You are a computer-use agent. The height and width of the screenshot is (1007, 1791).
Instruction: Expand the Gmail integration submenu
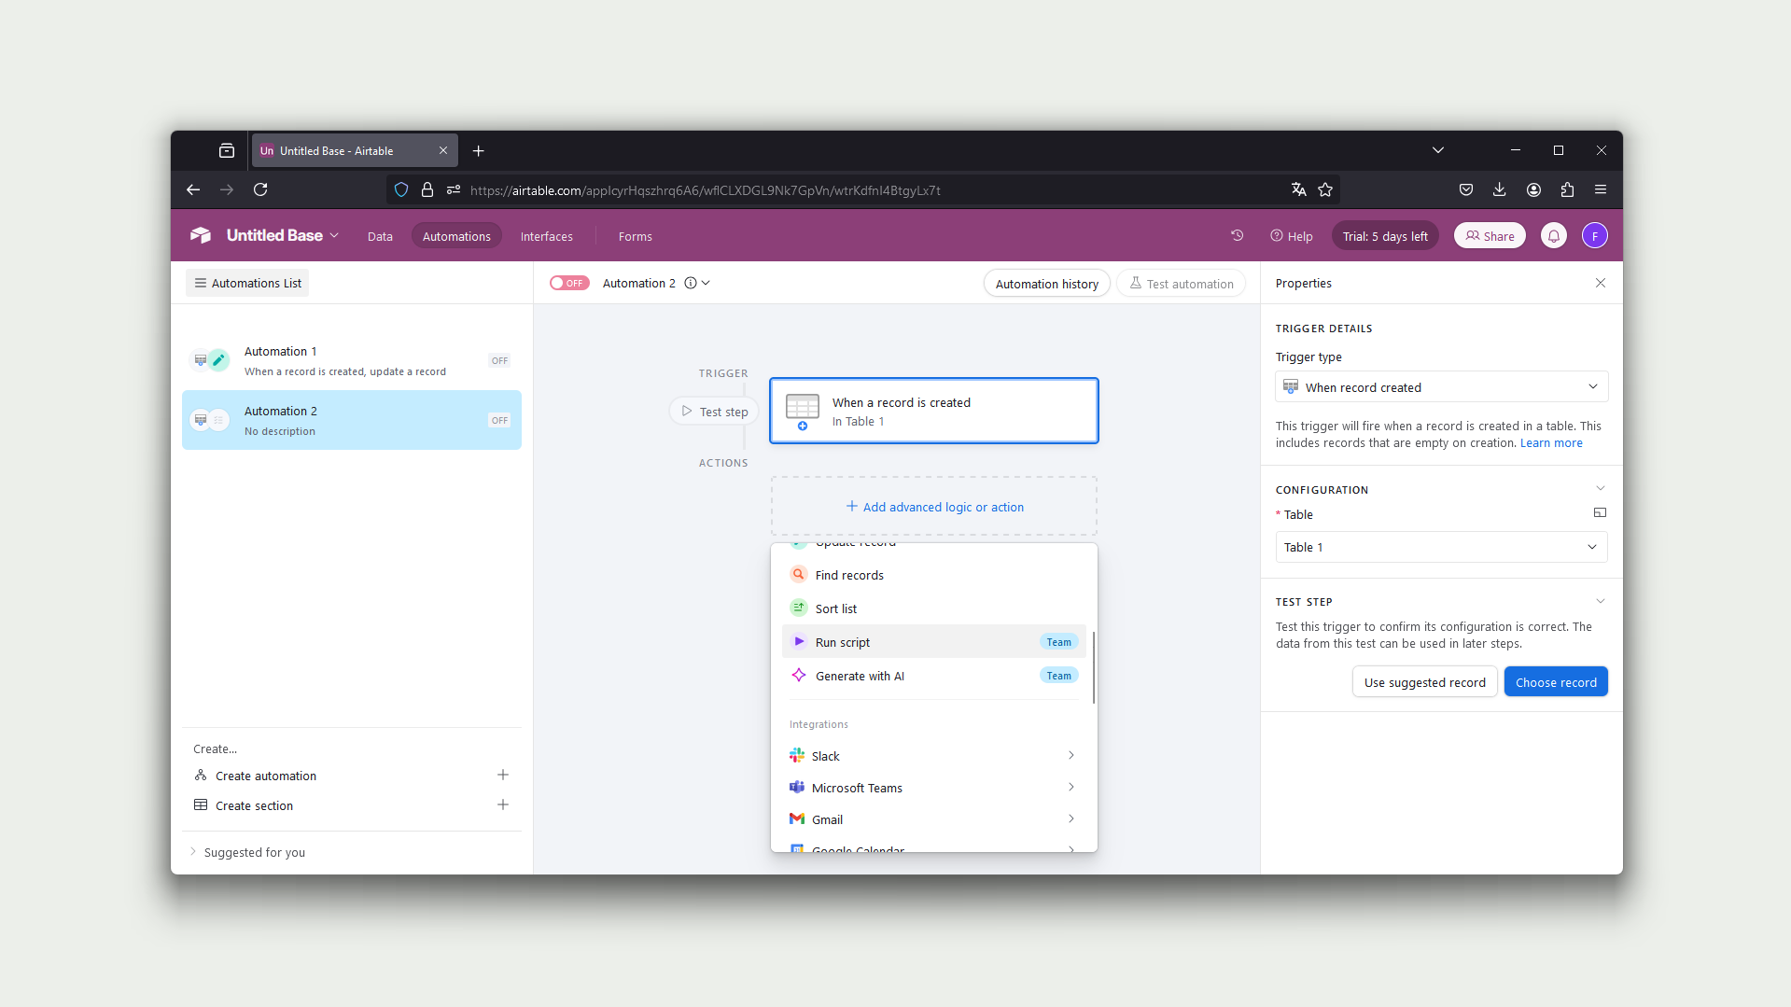(1071, 819)
